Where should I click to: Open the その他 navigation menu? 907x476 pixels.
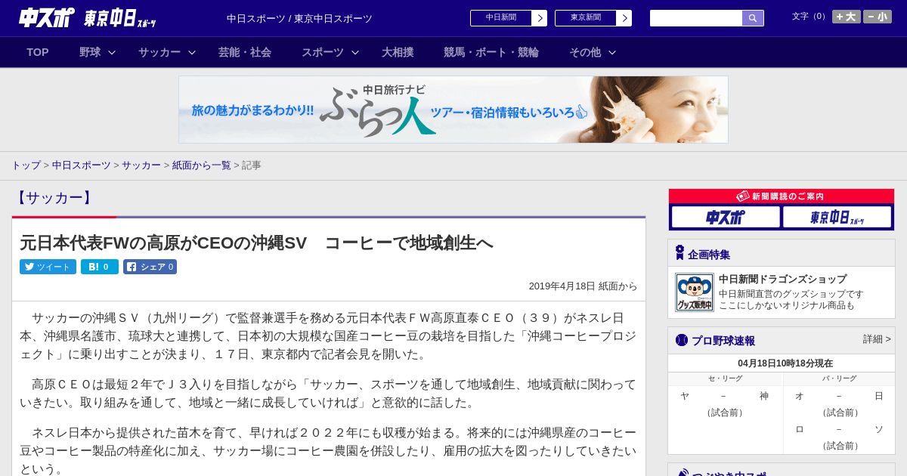[585, 52]
